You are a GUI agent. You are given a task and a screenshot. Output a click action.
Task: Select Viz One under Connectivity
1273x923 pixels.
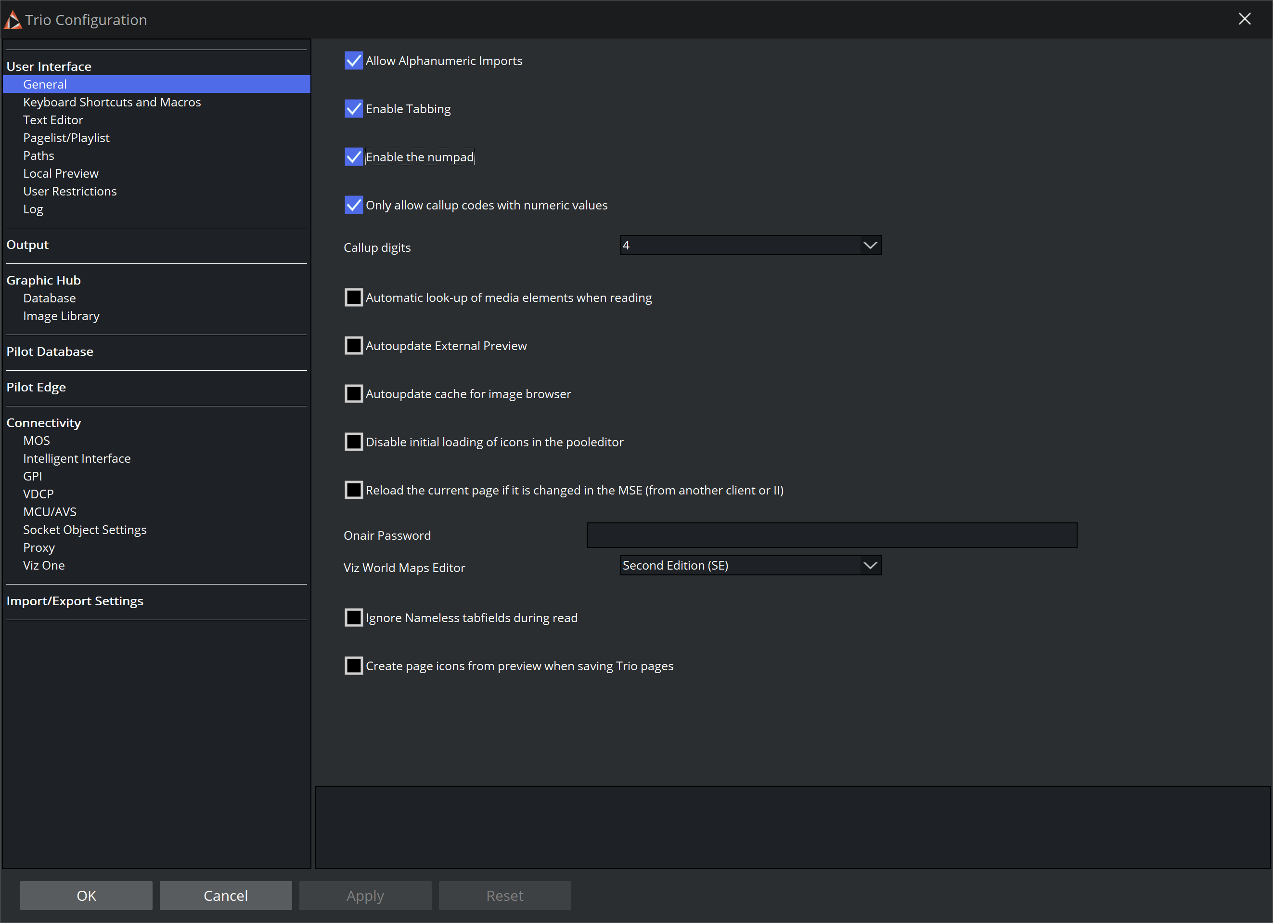point(44,565)
